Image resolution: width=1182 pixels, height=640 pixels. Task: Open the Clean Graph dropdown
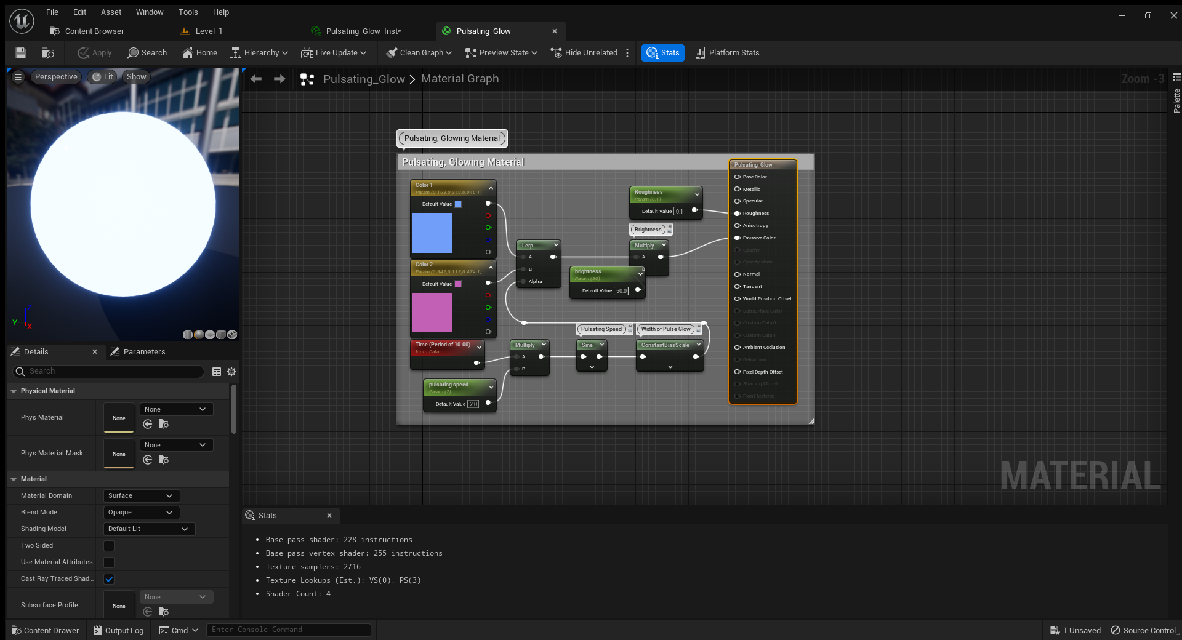419,53
